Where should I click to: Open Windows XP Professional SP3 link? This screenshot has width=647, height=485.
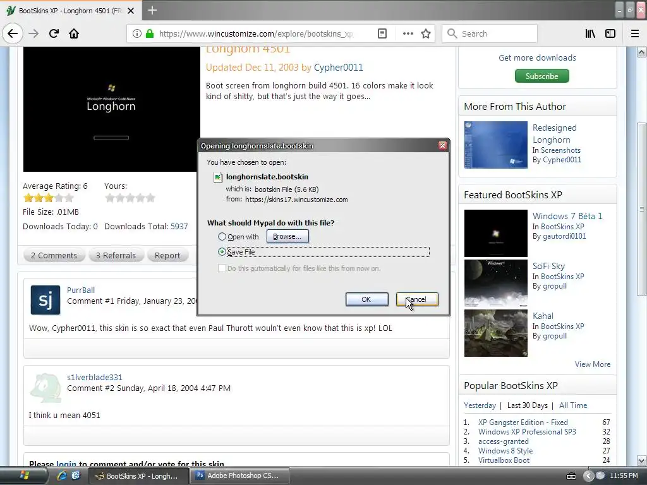[x=527, y=432]
